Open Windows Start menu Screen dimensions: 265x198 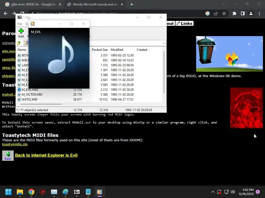(8, 192)
